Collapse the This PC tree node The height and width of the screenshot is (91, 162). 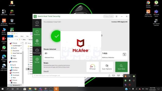click(8, 65)
